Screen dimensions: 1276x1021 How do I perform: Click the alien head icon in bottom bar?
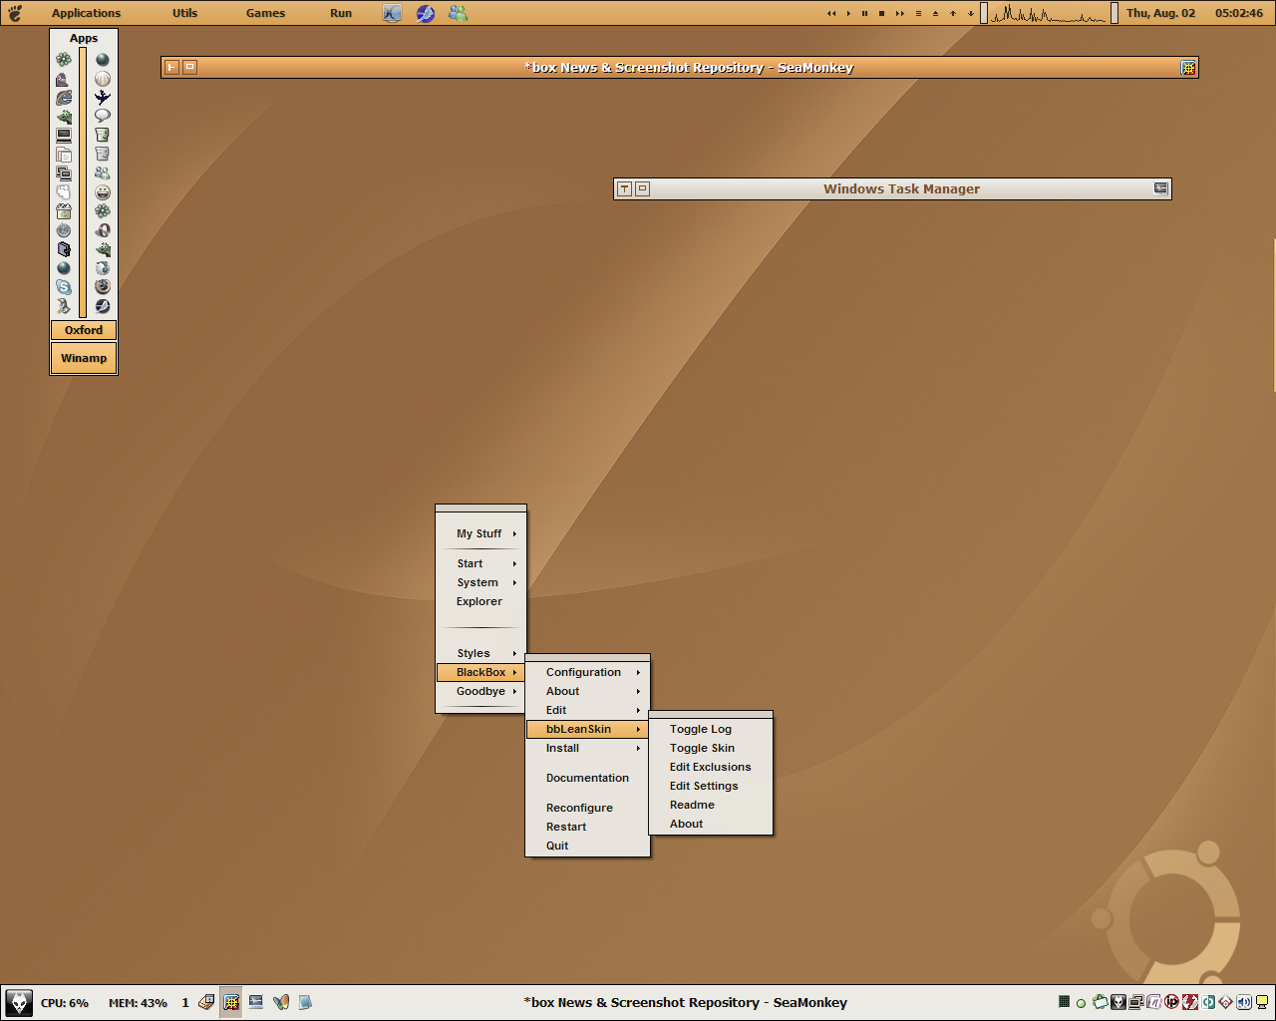tap(19, 1003)
